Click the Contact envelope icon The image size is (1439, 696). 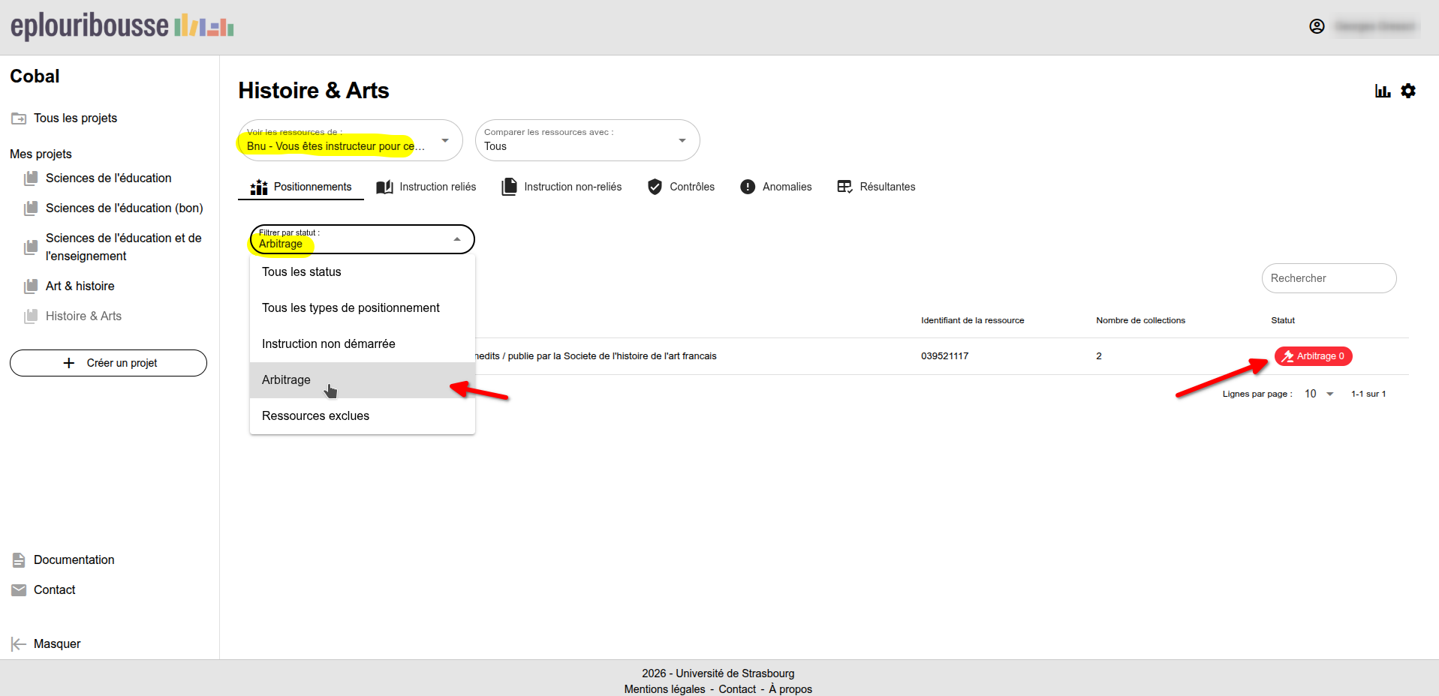(19, 590)
